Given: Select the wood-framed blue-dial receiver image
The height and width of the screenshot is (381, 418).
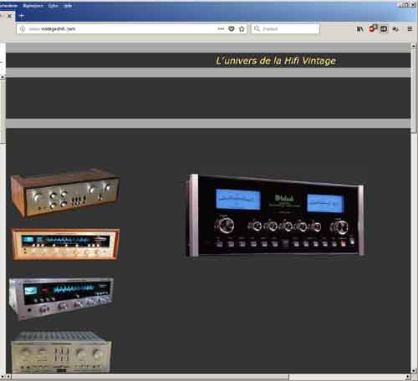Looking at the screenshot, I should coord(66,244).
